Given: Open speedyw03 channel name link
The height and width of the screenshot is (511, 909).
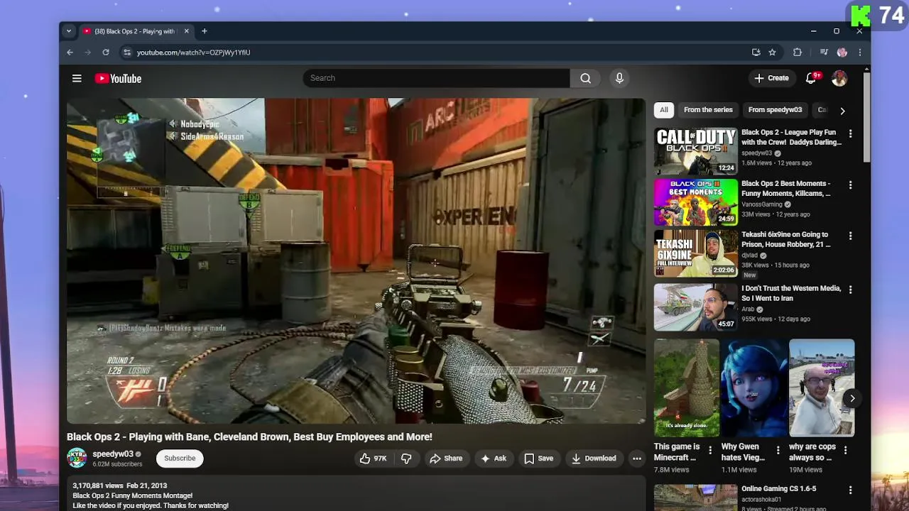Looking at the screenshot, I should tap(113, 454).
